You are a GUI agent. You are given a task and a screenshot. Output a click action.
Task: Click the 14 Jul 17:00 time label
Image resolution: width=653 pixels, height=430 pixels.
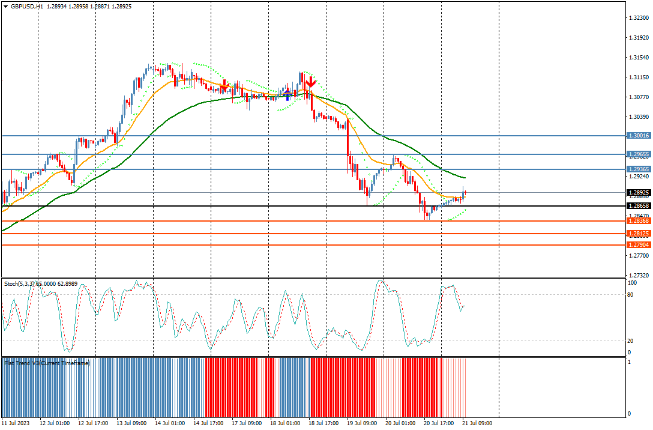click(208, 423)
